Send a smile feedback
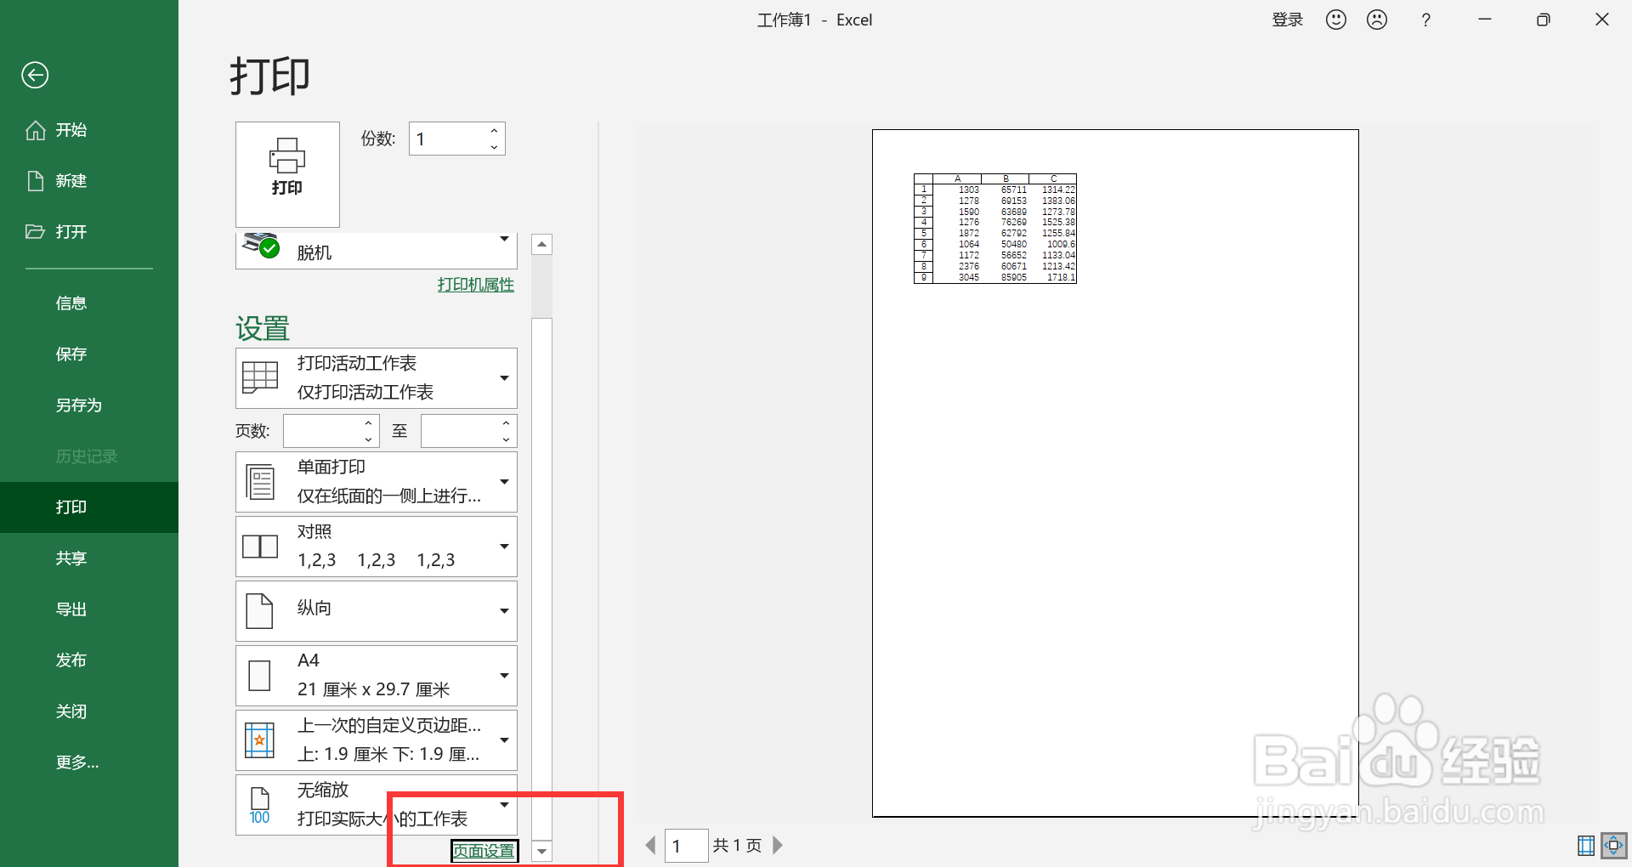The height and width of the screenshot is (867, 1632). tap(1336, 20)
